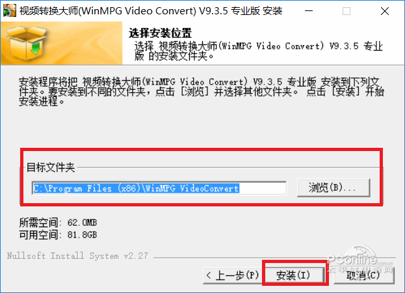
Task: Close the WinMPG installer window
Action: pos(385,11)
